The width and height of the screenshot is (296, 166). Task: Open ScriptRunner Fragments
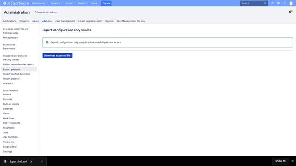tap(9, 128)
